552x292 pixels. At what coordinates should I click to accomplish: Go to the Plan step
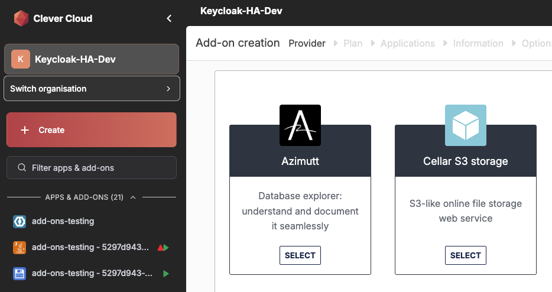(x=353, y=43)
